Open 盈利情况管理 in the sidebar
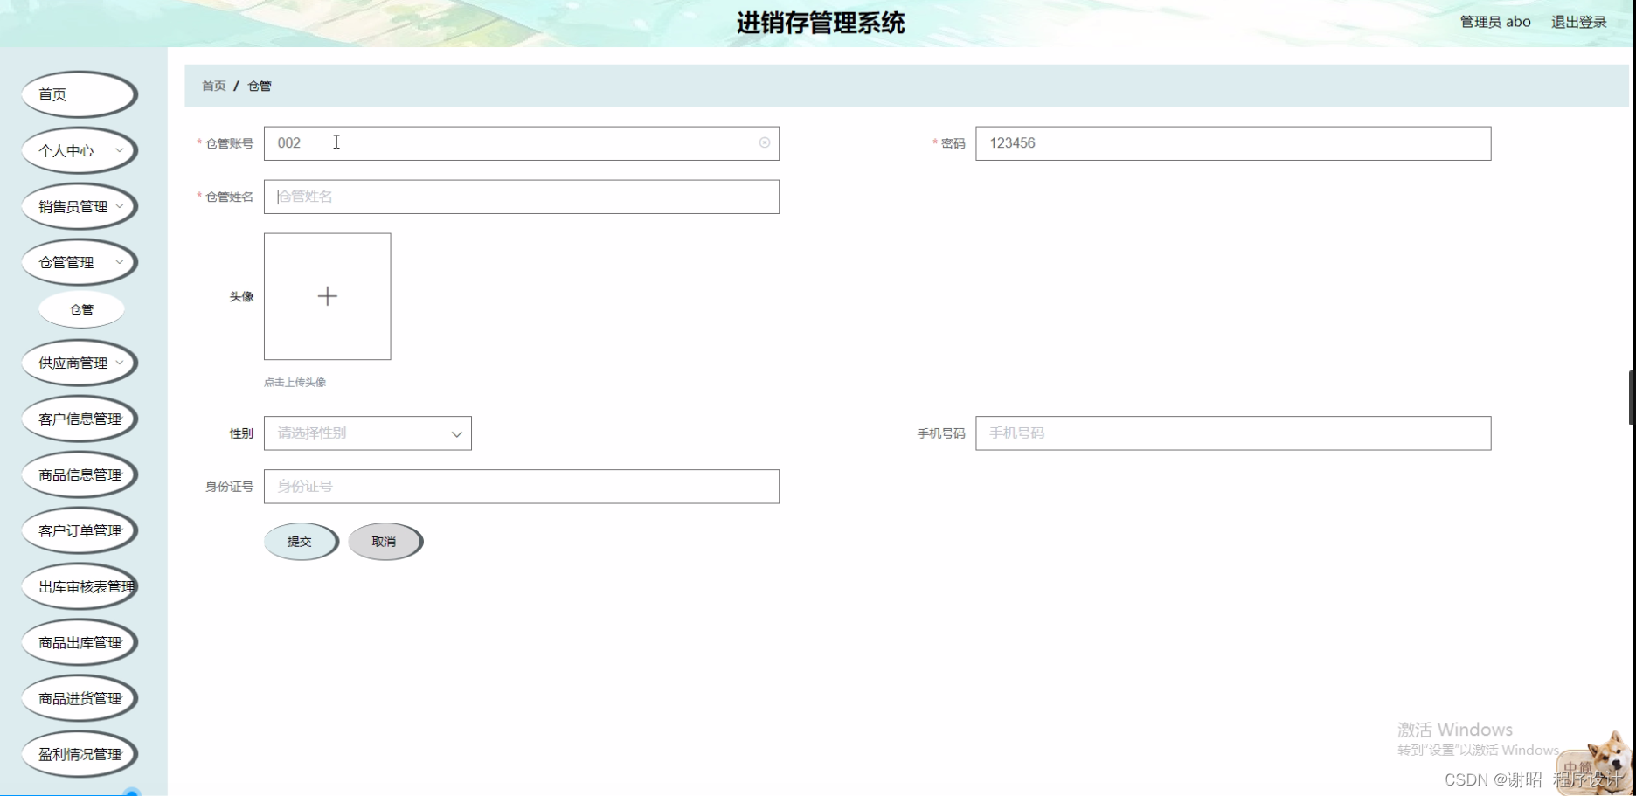This screenshot has width=1636, height=796. [80, 754]
